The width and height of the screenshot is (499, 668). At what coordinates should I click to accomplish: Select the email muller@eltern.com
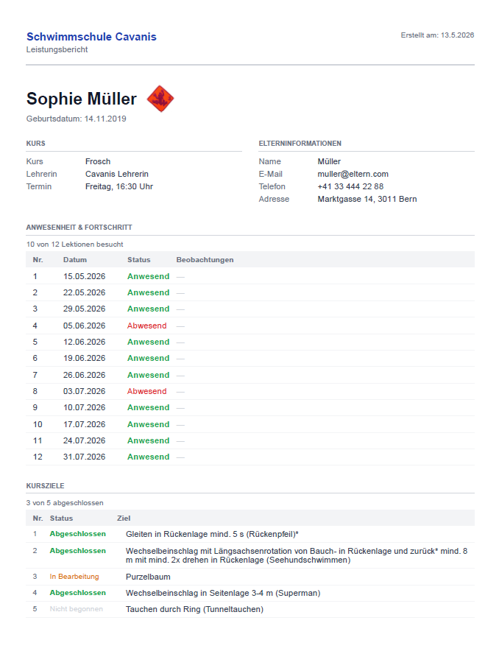(x=353, y=174)
